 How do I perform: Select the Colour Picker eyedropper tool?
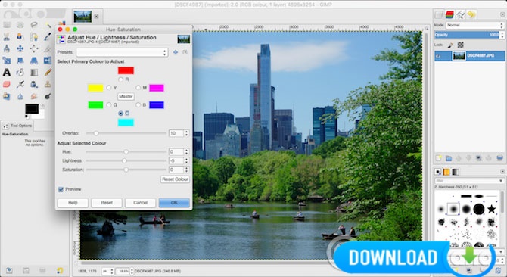pyautogui.click(x=48, y=36)
